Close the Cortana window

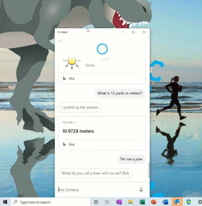pos(144,32)
